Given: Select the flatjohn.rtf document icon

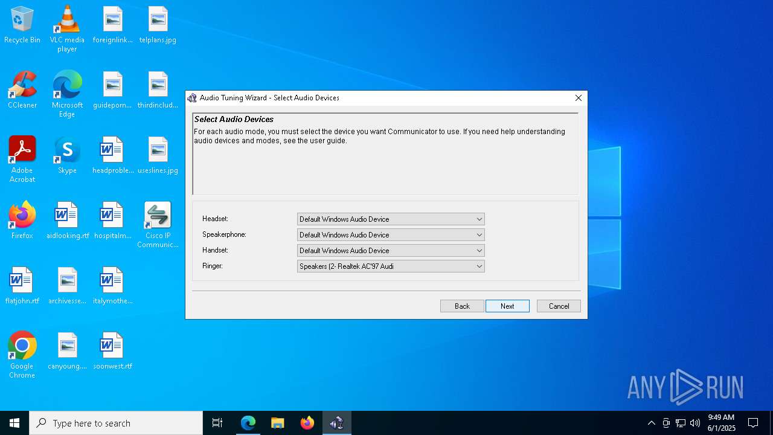Looking at the screenshot, I should pyautogui.click(x=22, y=286).
